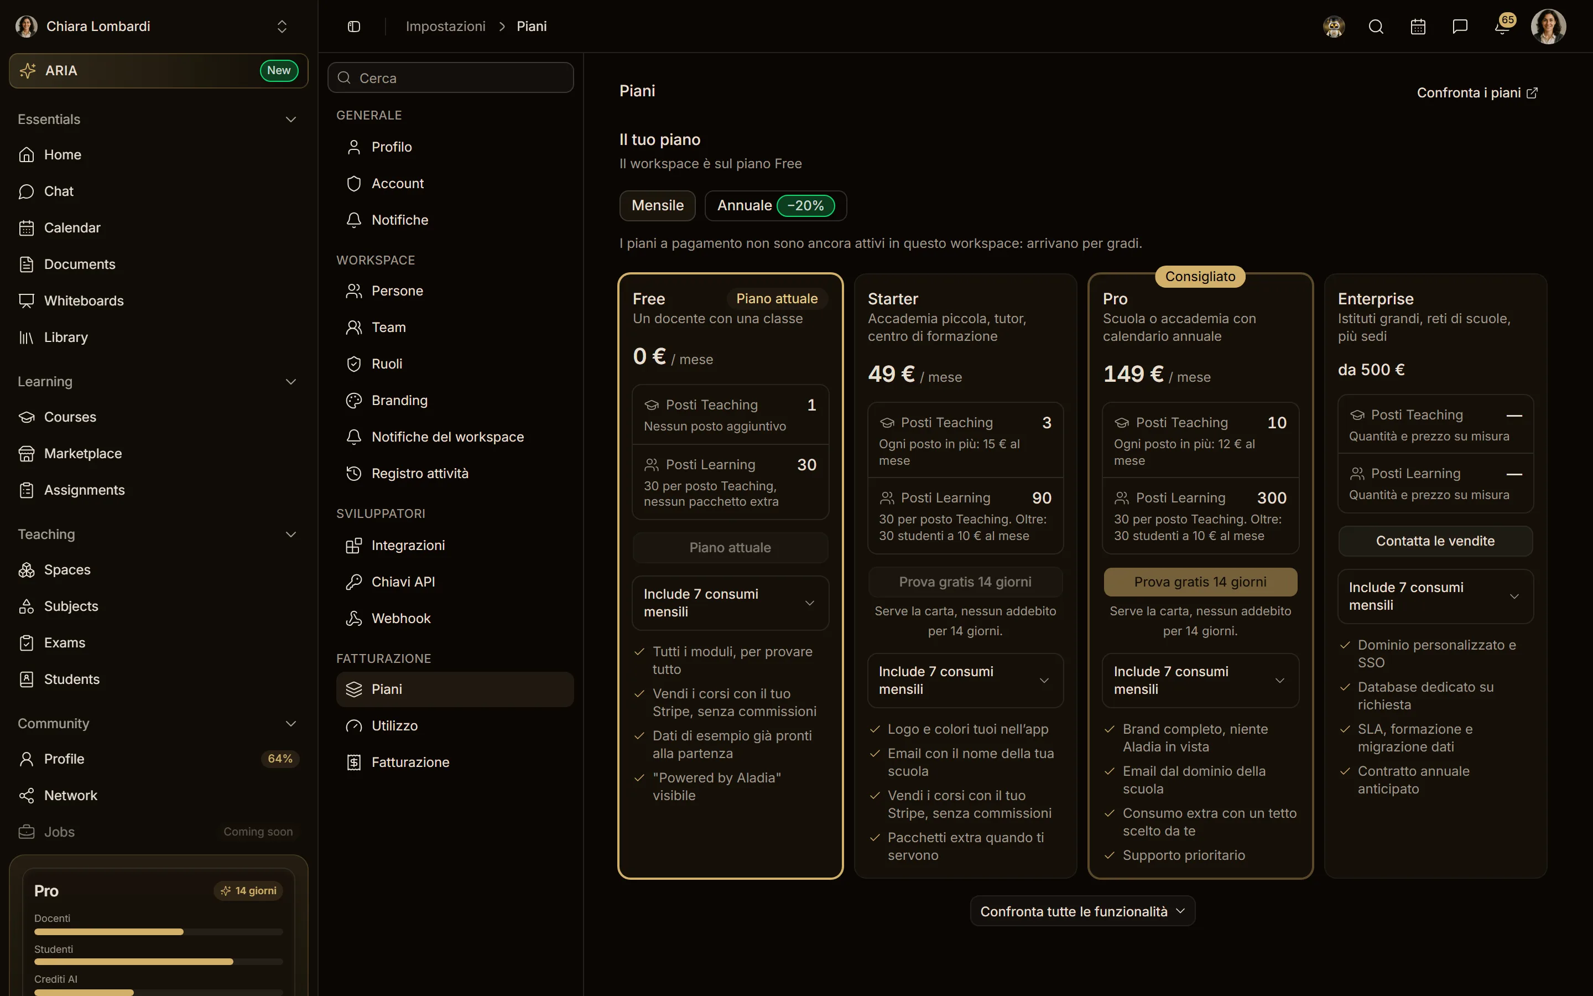Expand Include 7 consumi mensili in Enterprise card
Image resolution: width=1593 pixels, height=996 pixels.
[x=1435, y=596]
